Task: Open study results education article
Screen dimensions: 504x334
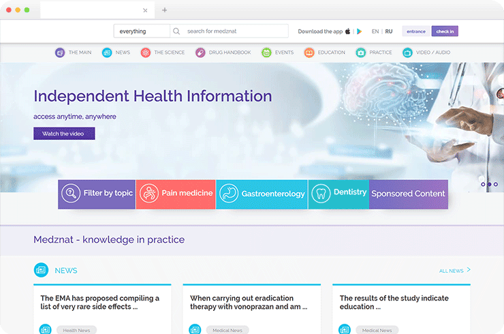Action: [x=394, y=303]
